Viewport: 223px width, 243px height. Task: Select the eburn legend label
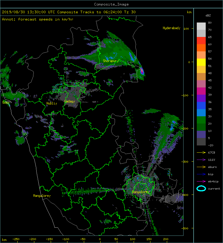(212, 167)
